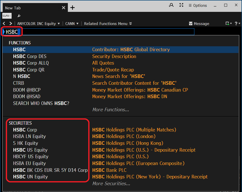This screenshot has width=242, height=192.
Task: Toggle full screen expand icon
Action: (181, 5)
